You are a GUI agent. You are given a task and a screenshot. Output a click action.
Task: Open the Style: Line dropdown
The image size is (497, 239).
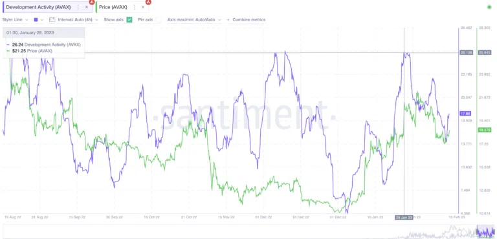click(16, 19)
